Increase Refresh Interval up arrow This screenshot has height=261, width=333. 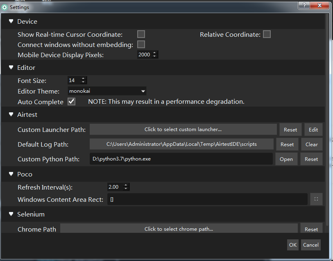click(126, 185)
